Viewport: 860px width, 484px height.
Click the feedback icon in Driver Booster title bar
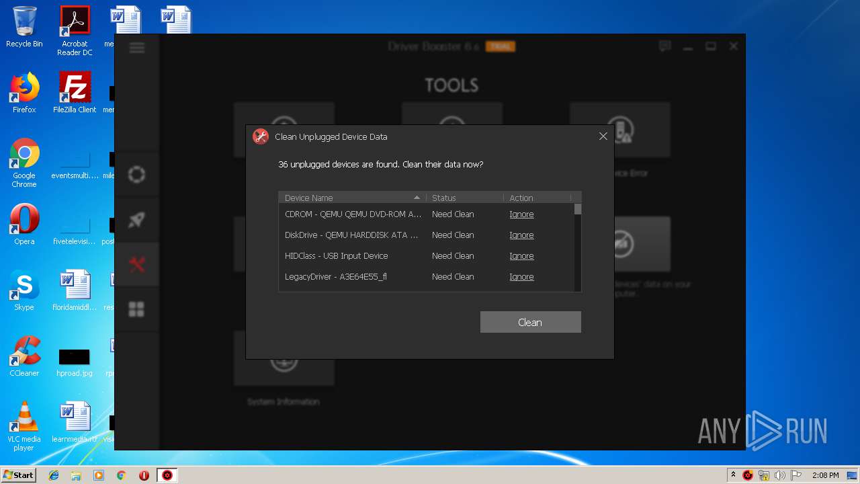(665, 46)
